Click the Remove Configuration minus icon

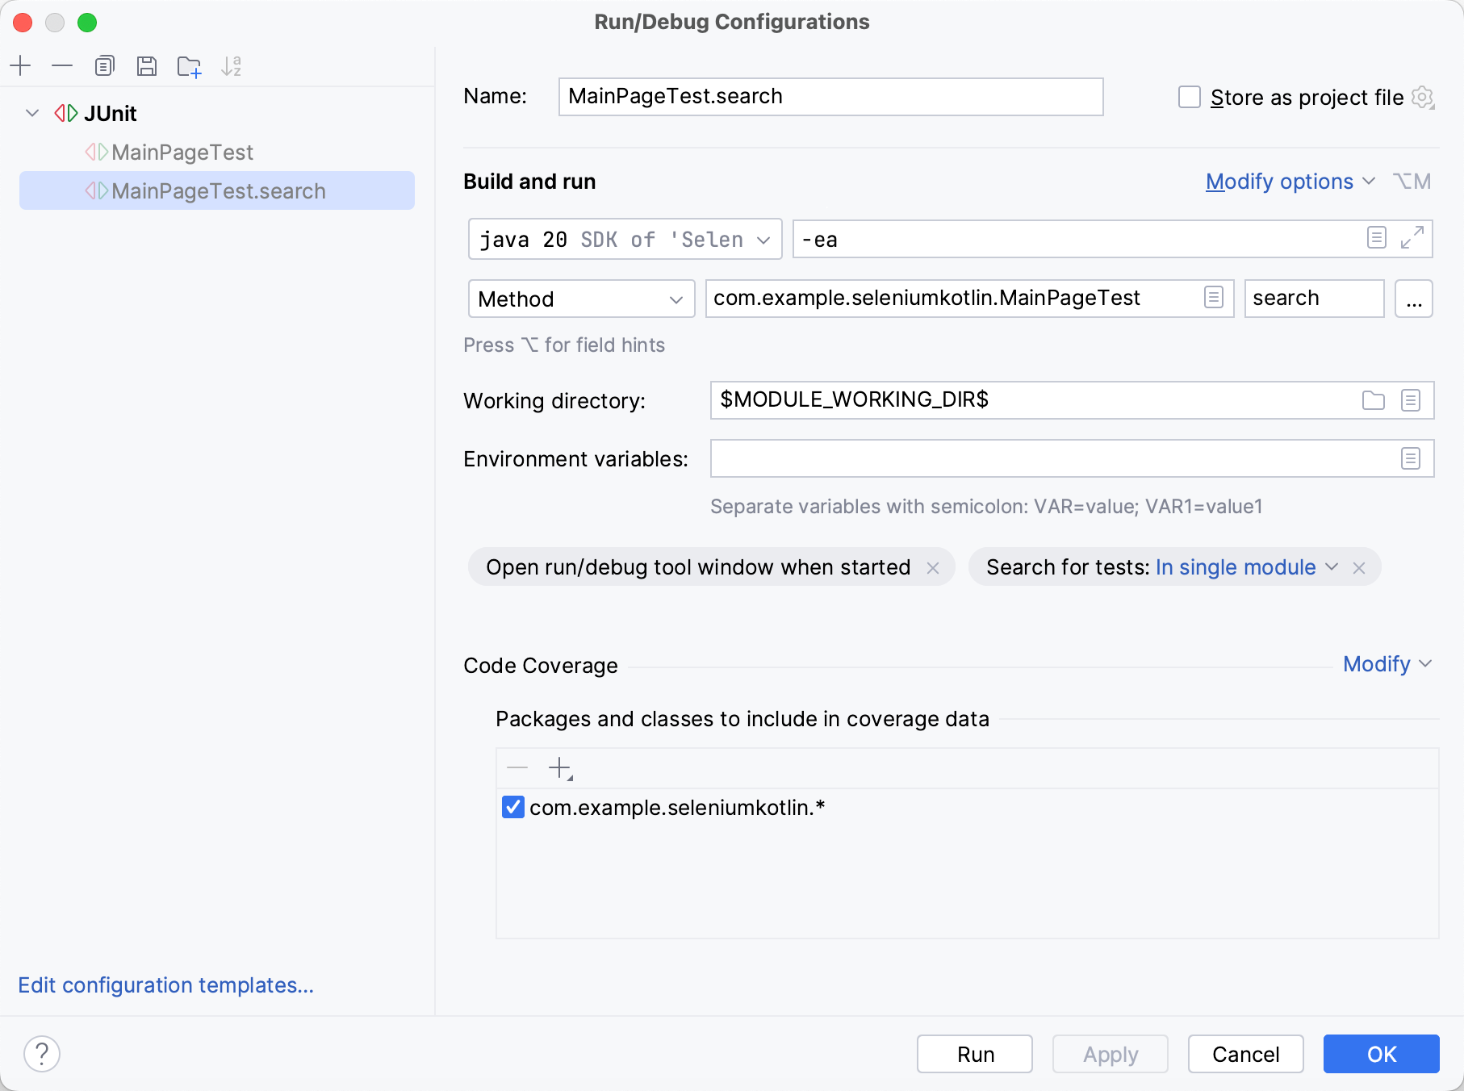coord(62,66)
